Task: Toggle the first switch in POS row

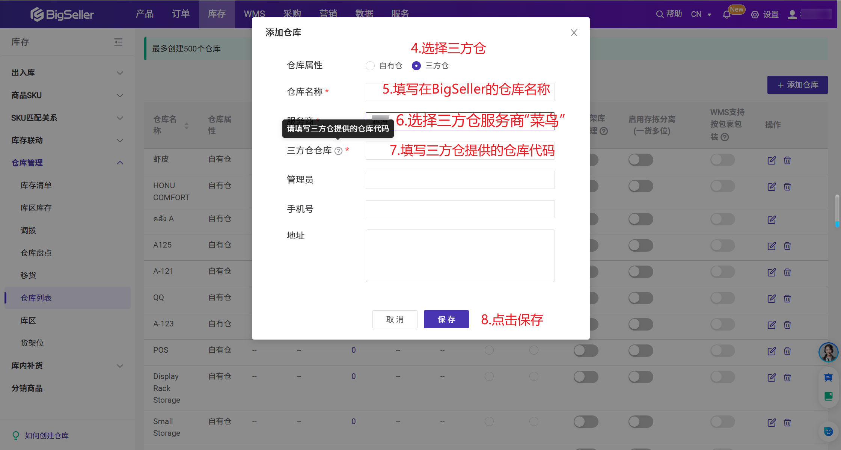Action: (586, 351)
